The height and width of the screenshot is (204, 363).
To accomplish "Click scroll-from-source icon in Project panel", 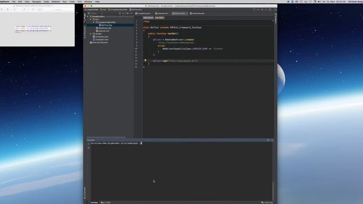I will [x=120, y=14].
